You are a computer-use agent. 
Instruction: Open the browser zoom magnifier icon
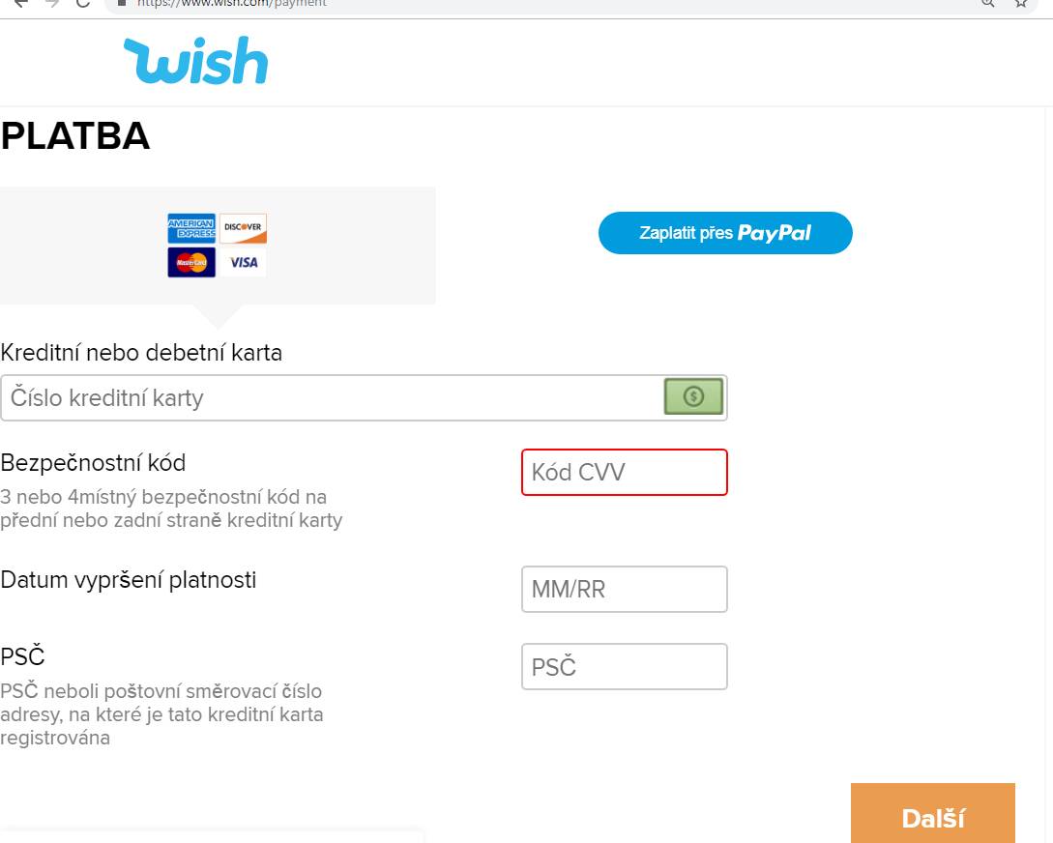987,3
